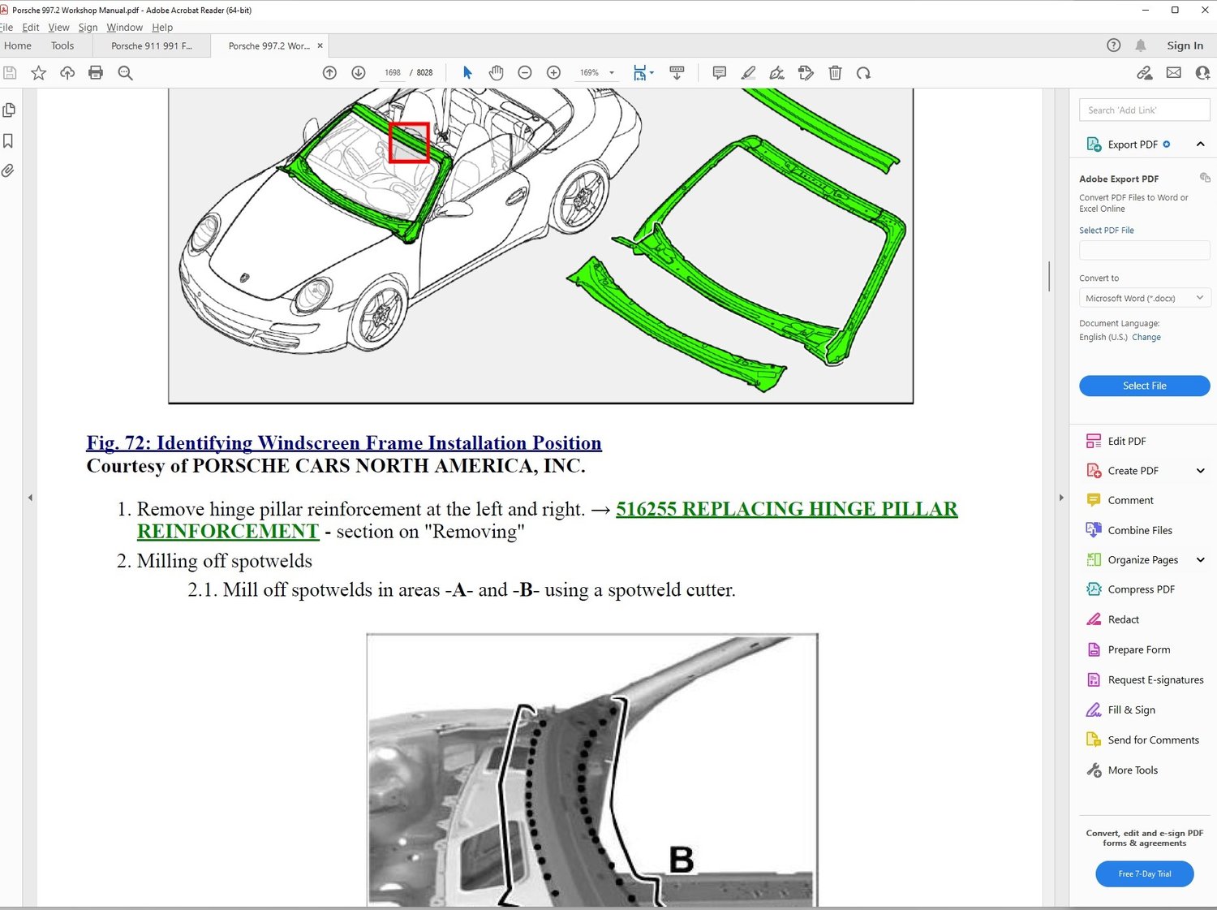Click the read mode keyboard icon

pyautogui.click(x=677, y=73)
